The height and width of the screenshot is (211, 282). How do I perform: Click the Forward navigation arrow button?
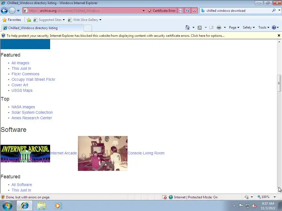pyautogui.click(x=12, y=11)
